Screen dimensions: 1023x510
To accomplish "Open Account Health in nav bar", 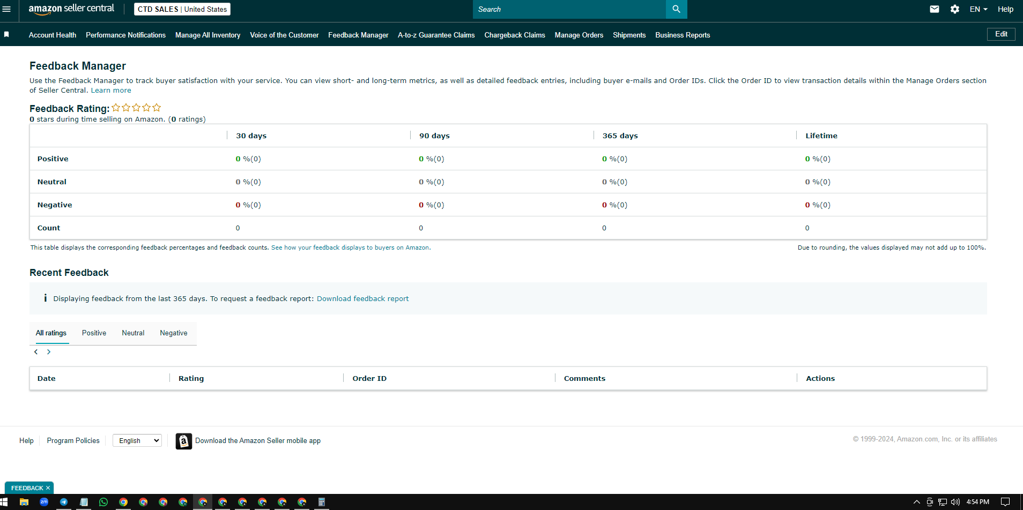I will click(53, 35).
